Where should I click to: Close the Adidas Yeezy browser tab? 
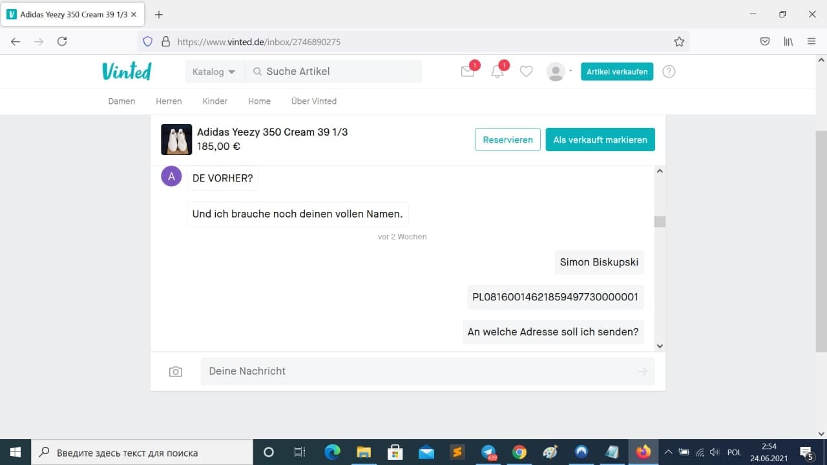pyautogui.click(x=134, y=14)
